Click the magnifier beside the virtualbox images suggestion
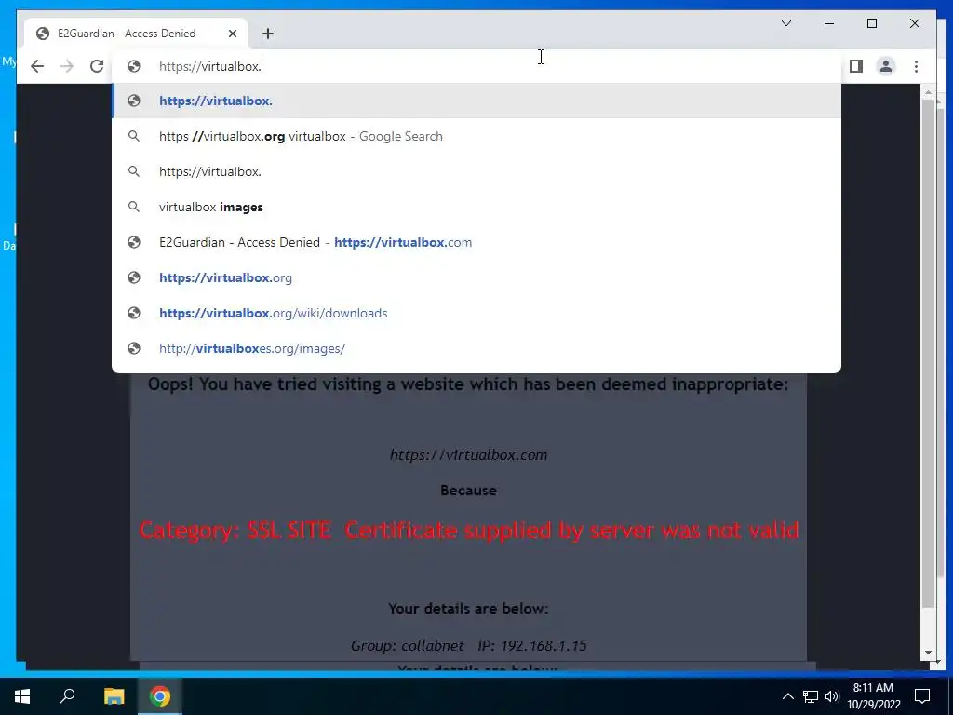Image resolution: width=953 pixels, height=715 pixels. tap(134, 207)
